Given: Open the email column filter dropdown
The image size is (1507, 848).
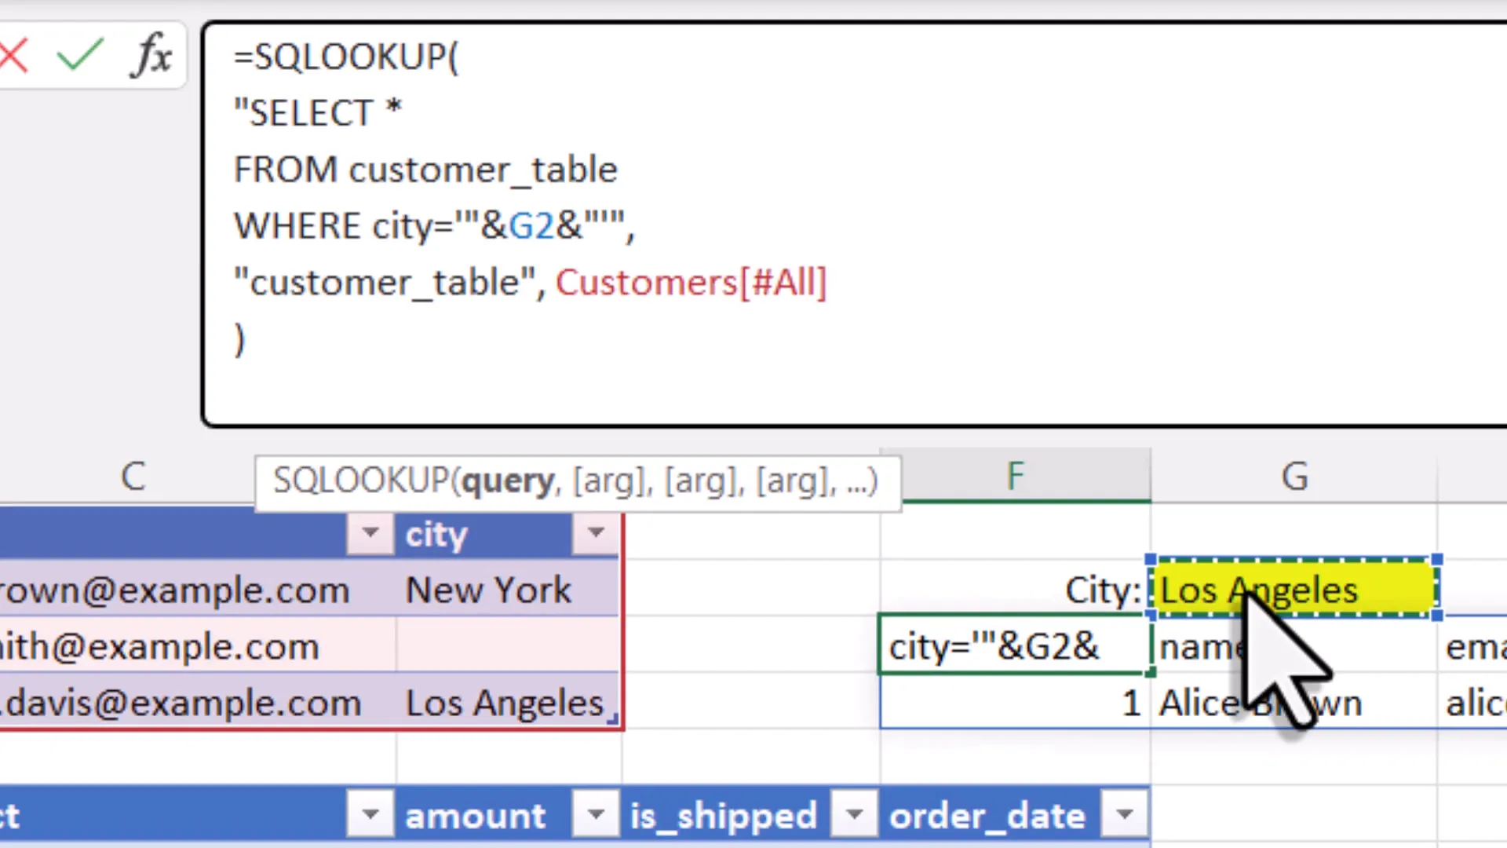Looking at the screenshot, I should tap(370, 533).
